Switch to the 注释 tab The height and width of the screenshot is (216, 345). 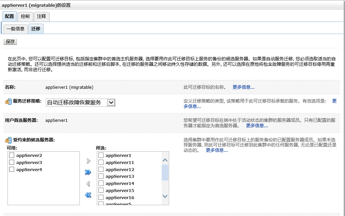click(41, 17)
